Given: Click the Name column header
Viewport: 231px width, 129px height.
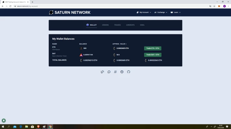Looking at the screenshot, I should point(55,44).
